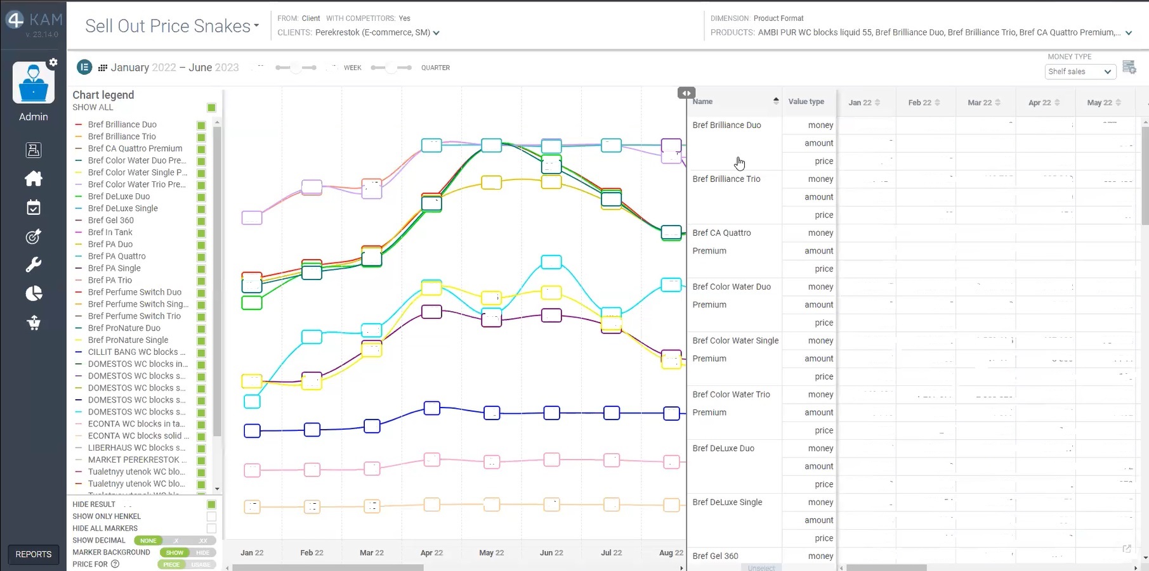The image size is (1149, 571).
Task: Sort Apr 22 column
Action: pos(1057,103)
